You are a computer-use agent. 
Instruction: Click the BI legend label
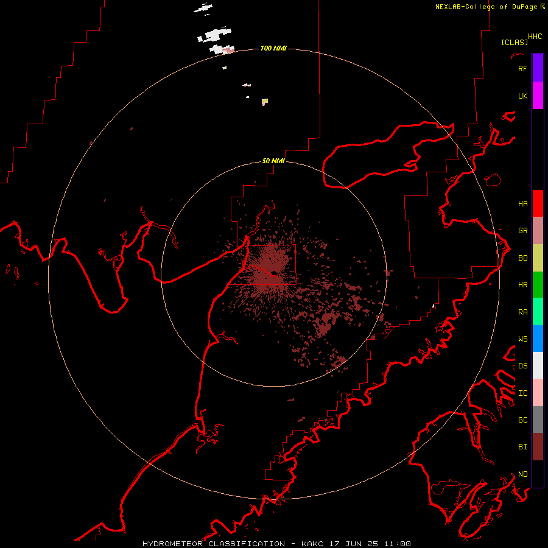(x=522, y=447)
